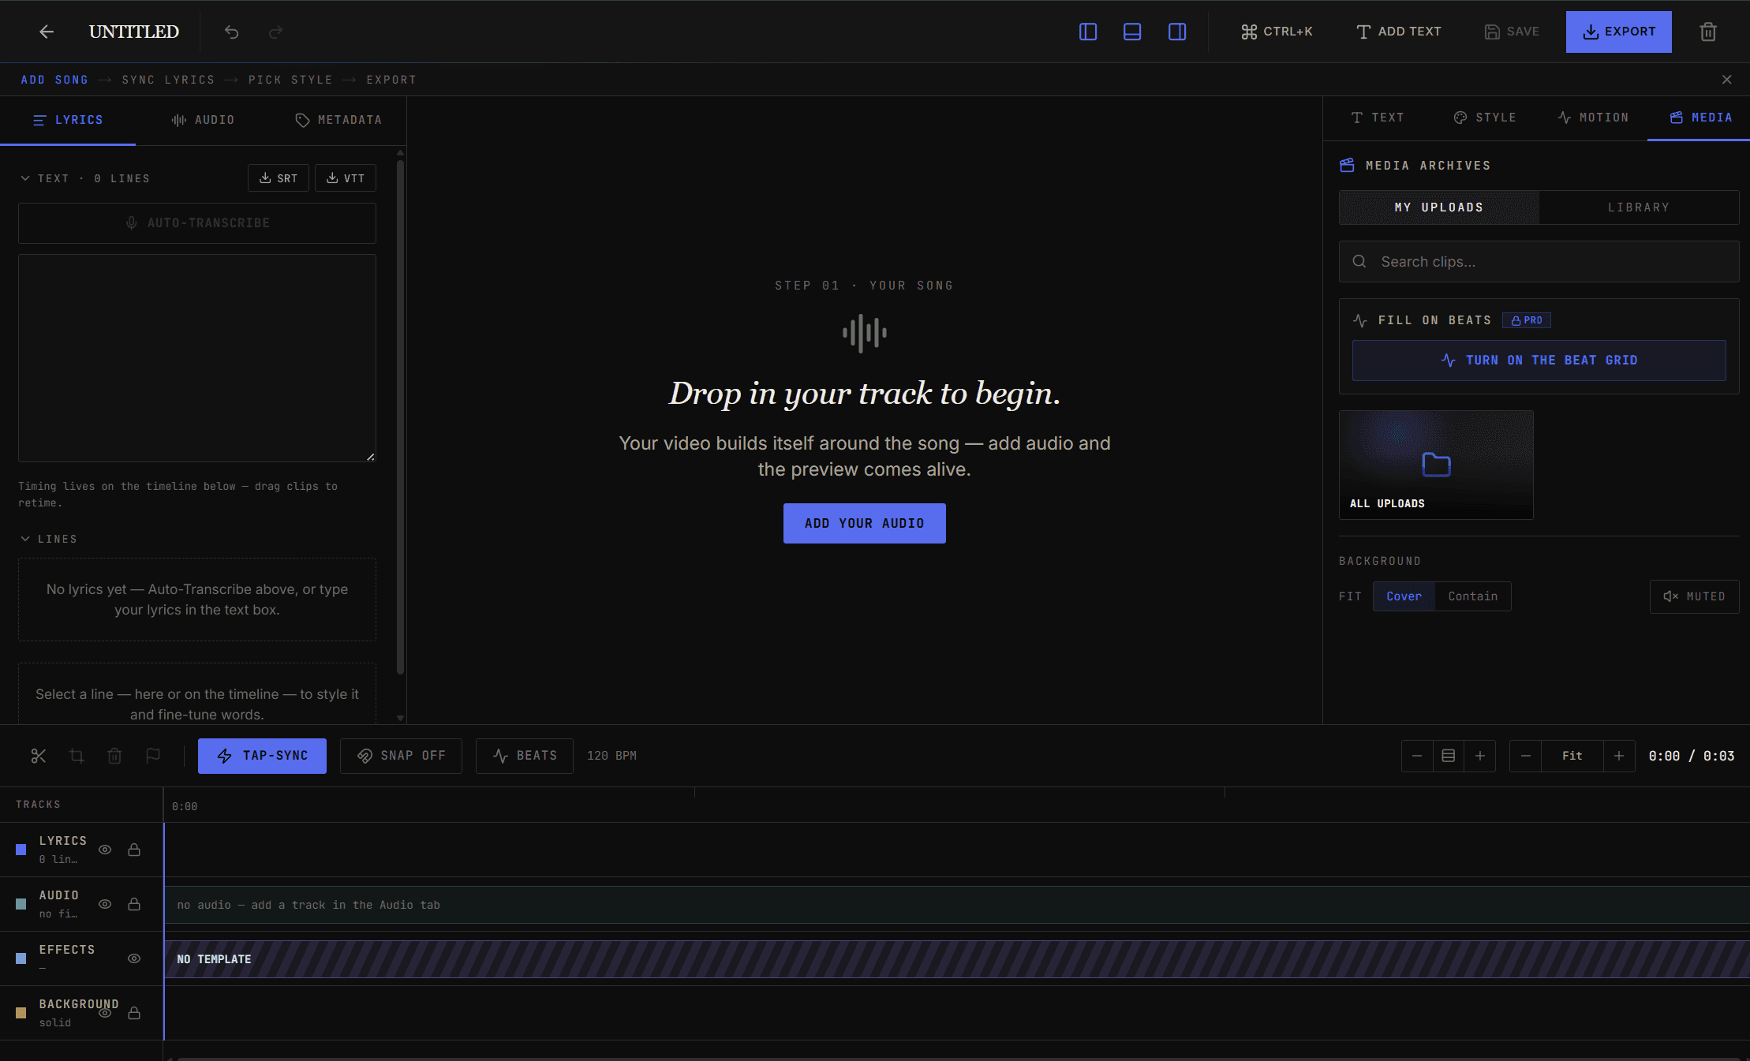Turn on the beat grid
This screenshot has height=1061, width=1750.
coord(1539,361)
